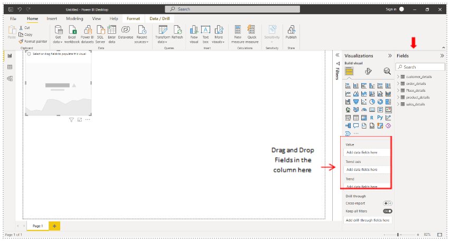Add a new page with plus button
The width and height of the screenshot is (450, 242).
54,226
